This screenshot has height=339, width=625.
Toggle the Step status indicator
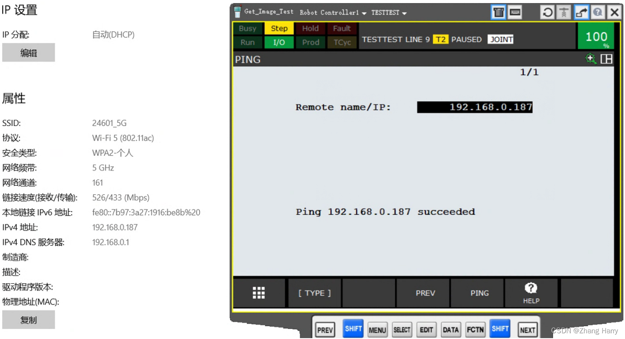click(x=279, y=28)
